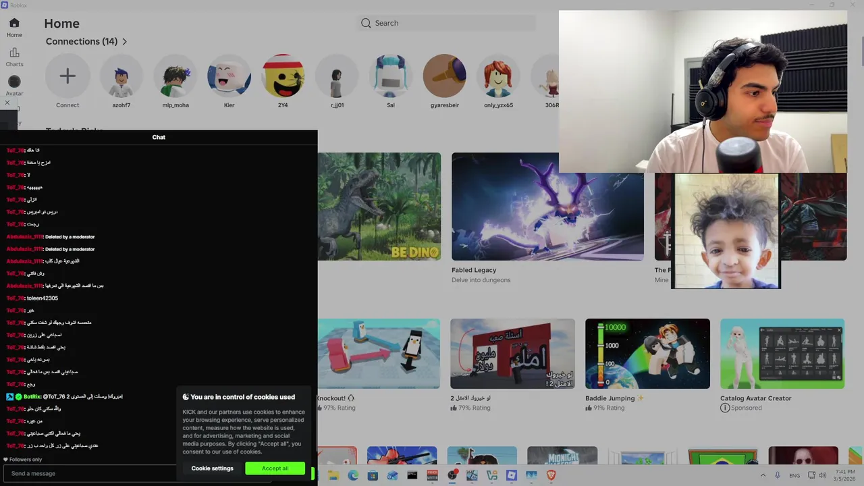This screenshot has width=864, height=486.
Task: Close the overlay with the X icon
Action: (x=7, y=103)
